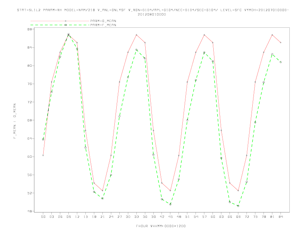306x236 pixels.
Task: Click x-axis tick label 45
Action: [170, 217]
